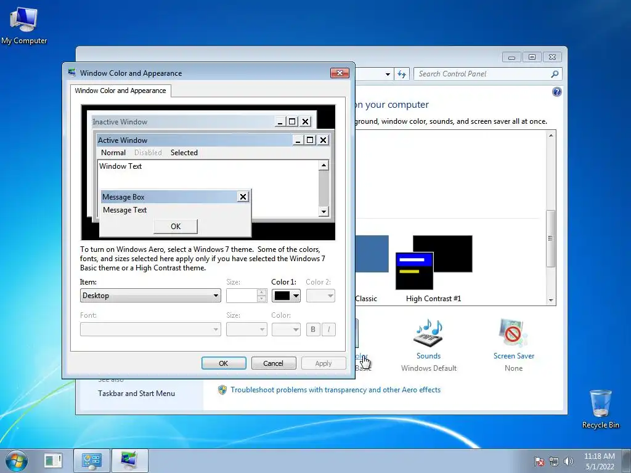Open the Recycle Bin desktop icon
This screenshot has width=631, height=473.
(x=600, y=409)
